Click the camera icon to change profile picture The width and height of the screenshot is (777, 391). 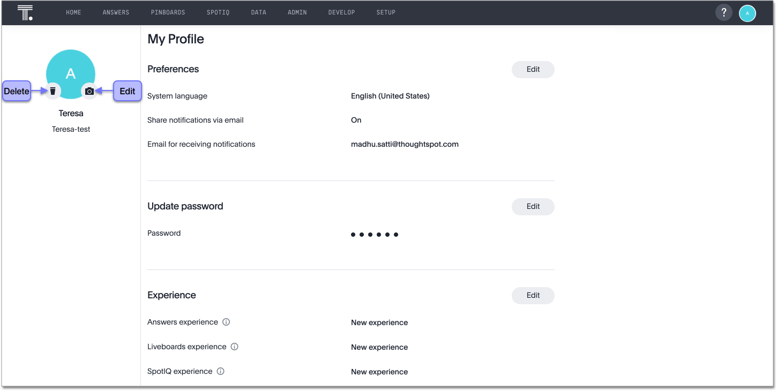pyautogui.click(x=89, y=91)
